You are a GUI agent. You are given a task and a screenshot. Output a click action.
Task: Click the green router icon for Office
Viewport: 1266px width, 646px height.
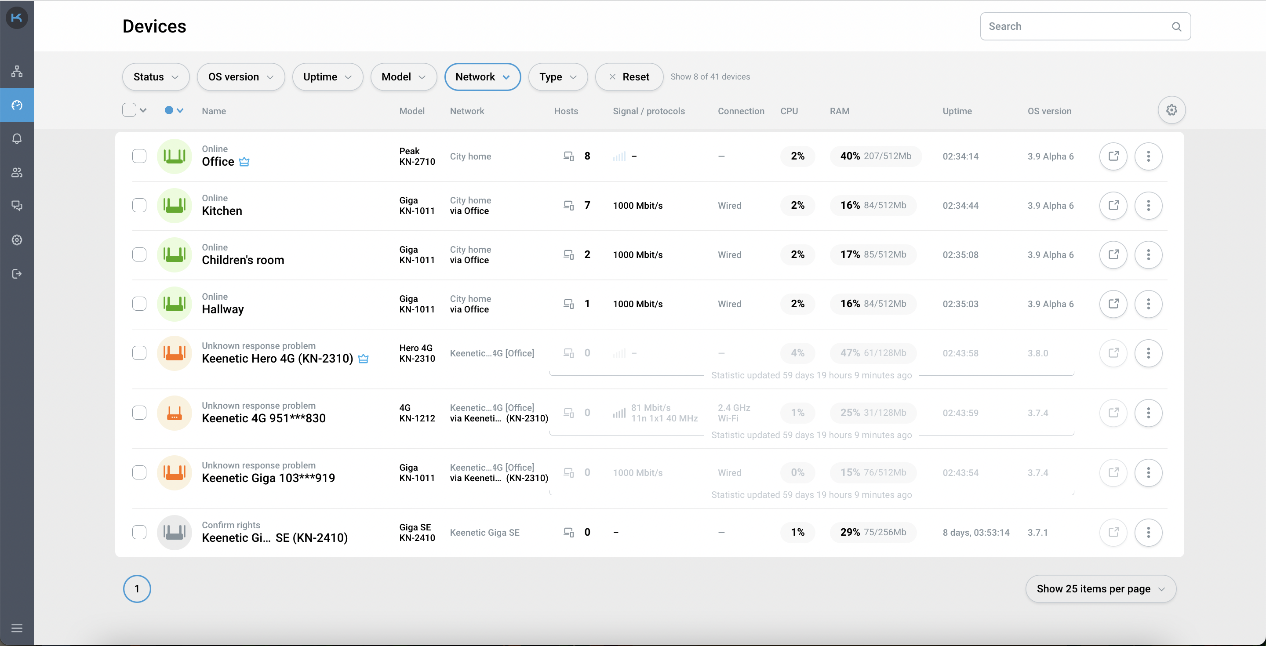[x=175, y=156]
